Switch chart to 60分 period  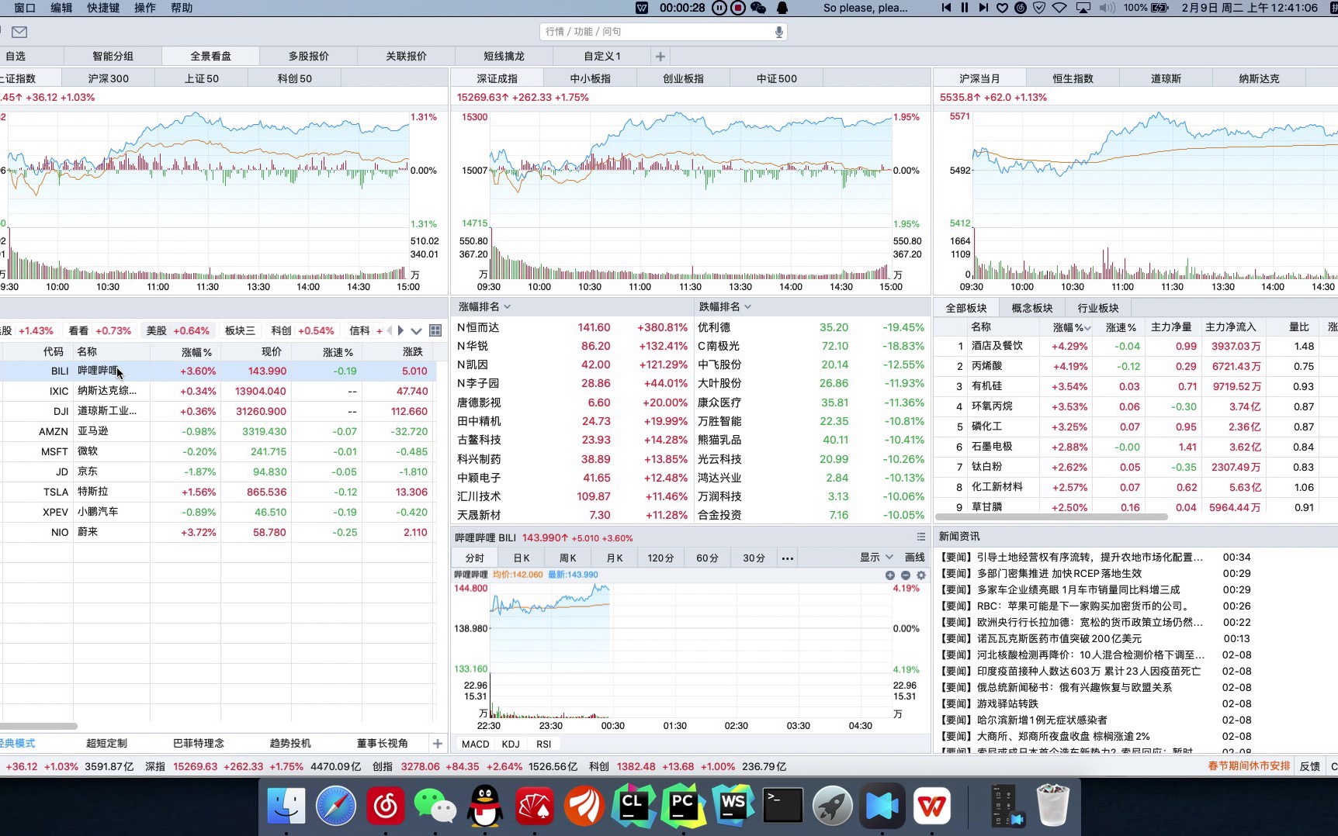click(707, 558)
